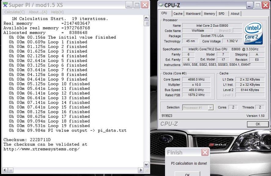Image resolution: width=271 pixels, height=176 pixels.
Task: Click the Intel Core 2 Duo logo
Action: 253,33
